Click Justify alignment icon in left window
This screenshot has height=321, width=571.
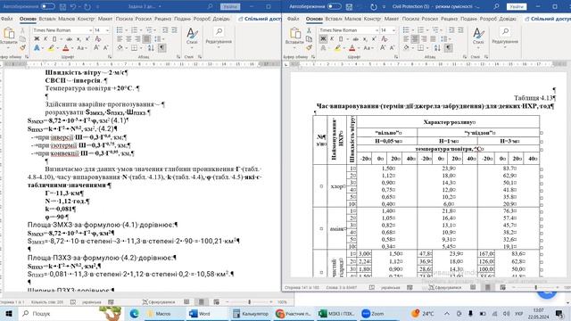[146, 39]
